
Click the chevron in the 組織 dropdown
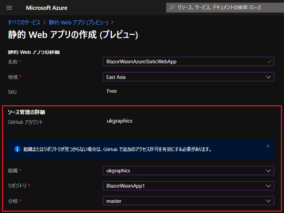(268, 171)
